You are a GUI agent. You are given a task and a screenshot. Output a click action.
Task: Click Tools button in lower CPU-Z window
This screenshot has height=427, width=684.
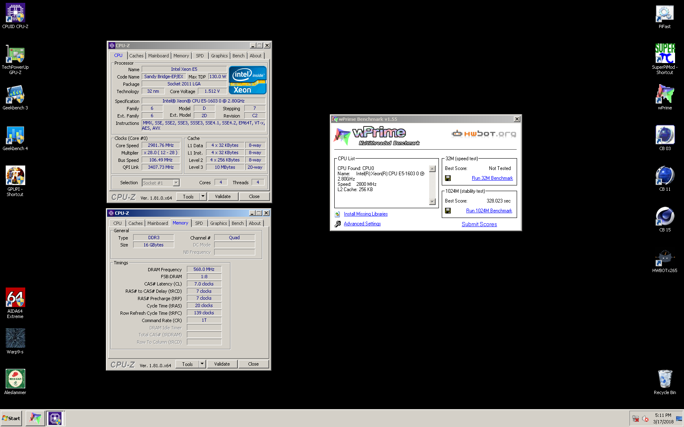tap(187, 364)
